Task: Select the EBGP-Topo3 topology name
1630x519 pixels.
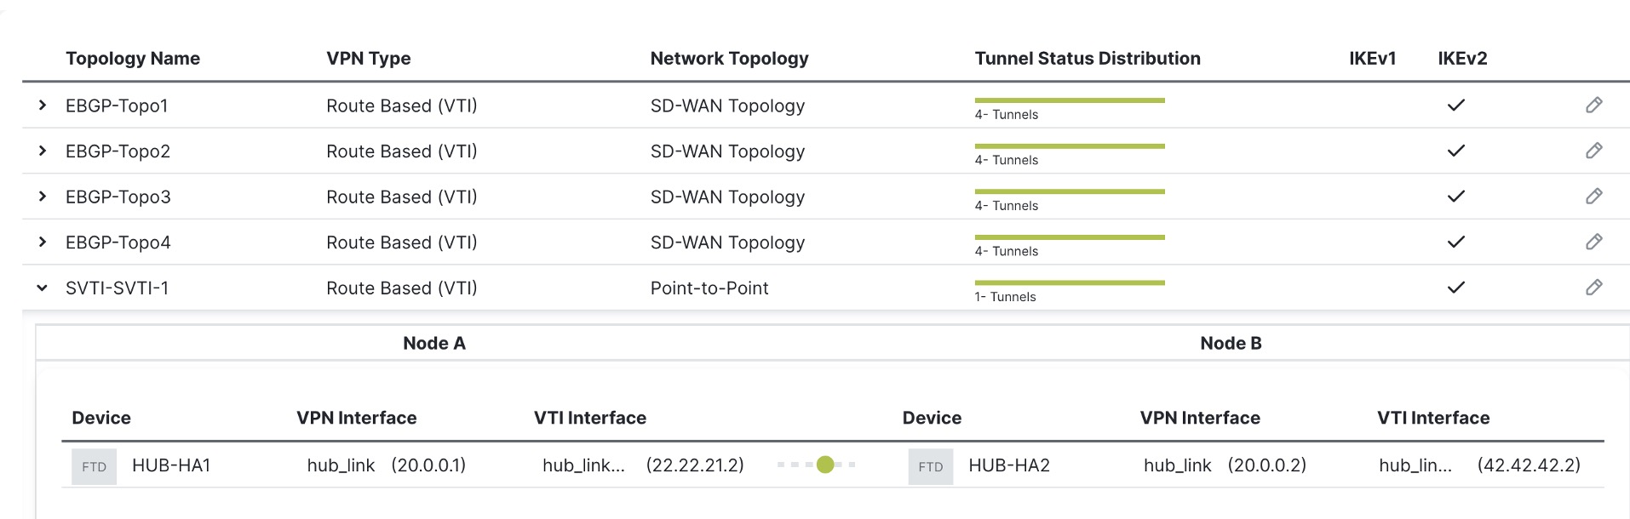Action: (x=118, y=197)
